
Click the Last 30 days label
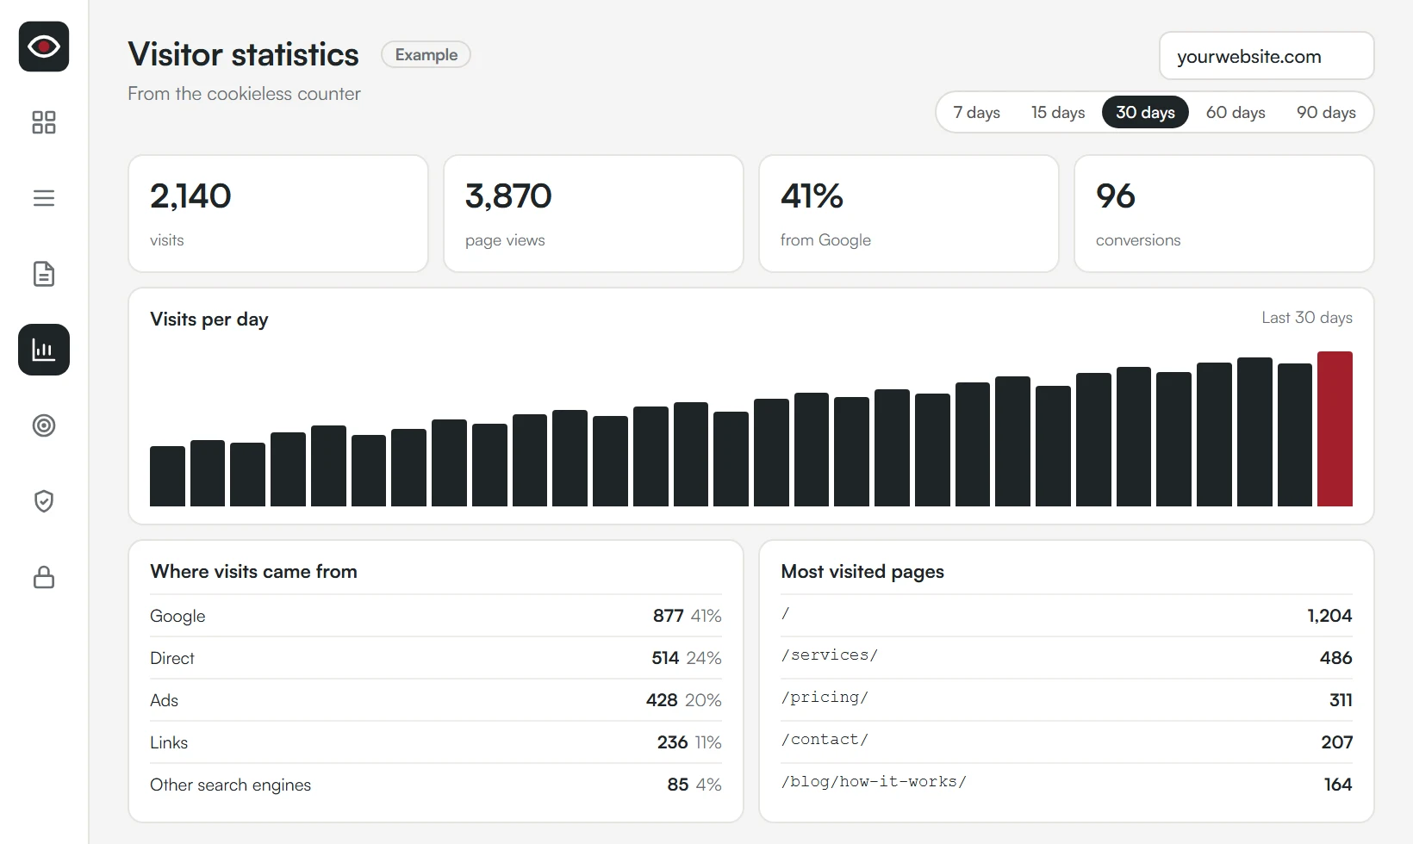point(1307,318)
